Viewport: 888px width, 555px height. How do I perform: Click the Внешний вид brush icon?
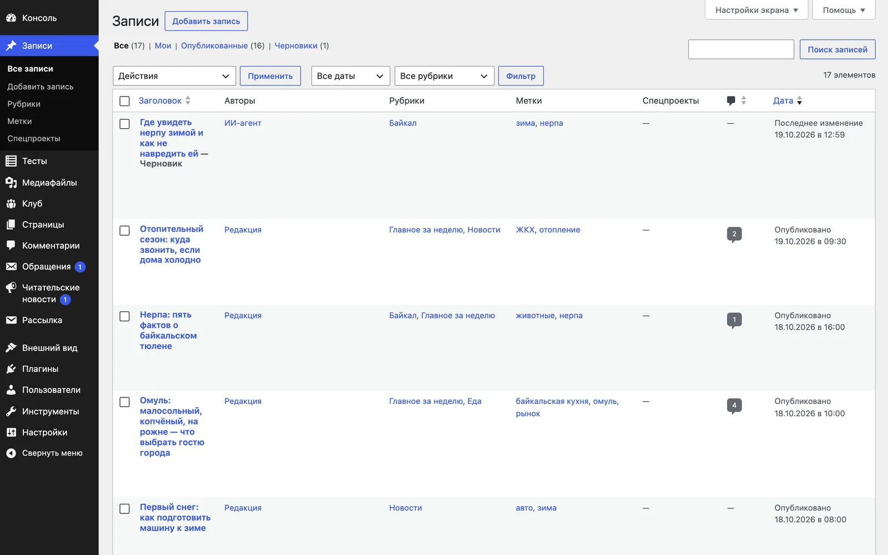11,348
